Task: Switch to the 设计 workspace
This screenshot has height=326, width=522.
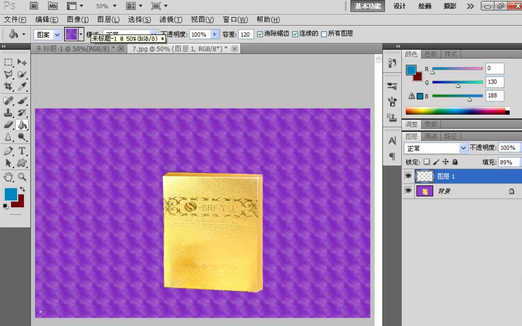Action: [x=399, y=6]
